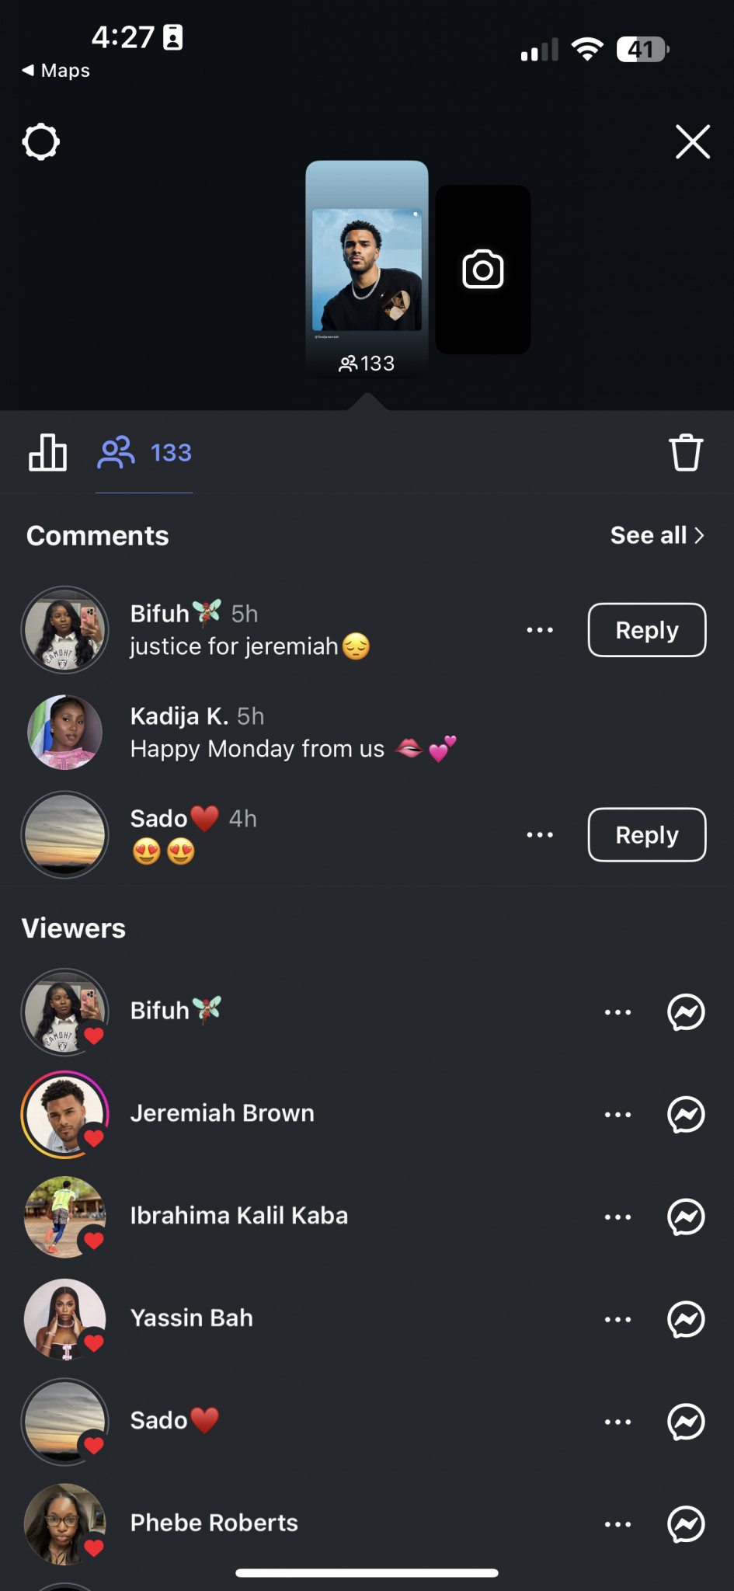Message Phebe Roberts via Messenger icon
This screenshot has width=734, height=1591.
pyautogui.click(x=686, y=1524)
